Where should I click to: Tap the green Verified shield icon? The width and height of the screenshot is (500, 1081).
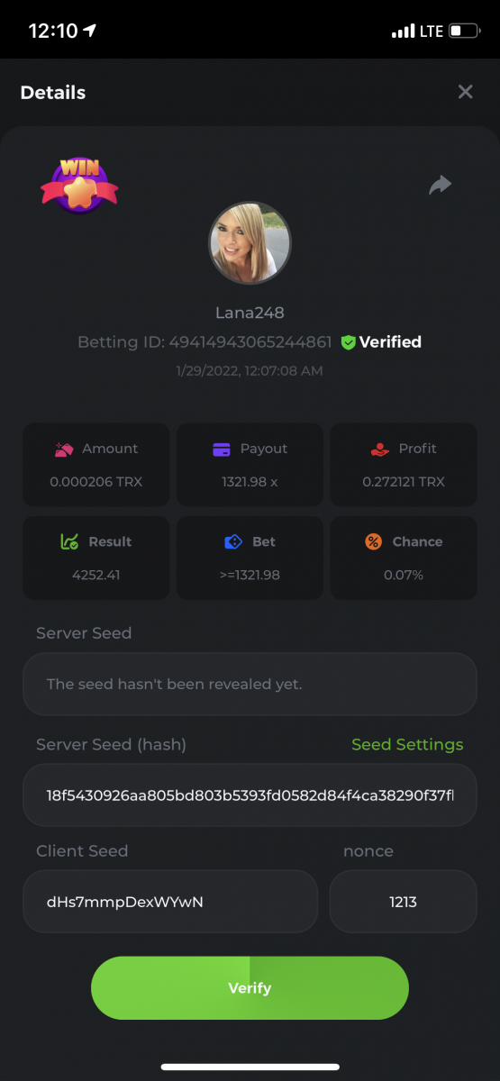(x=348, y=342)
